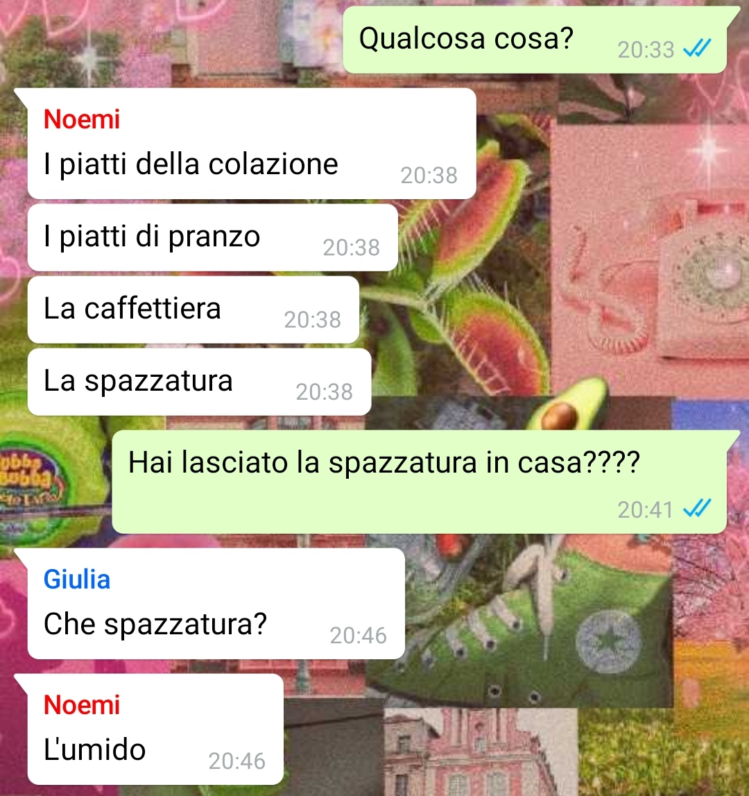Tap the 20:46 timestamp in Giulia's message

pos(359,636)
